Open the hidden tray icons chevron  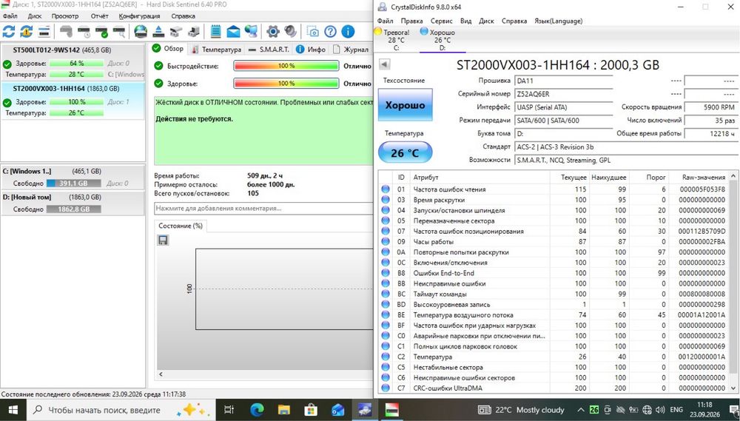[581, 410]
